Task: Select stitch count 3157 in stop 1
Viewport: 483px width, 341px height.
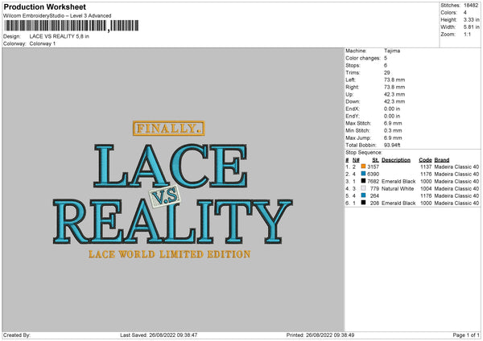Action: pos(374,166)
